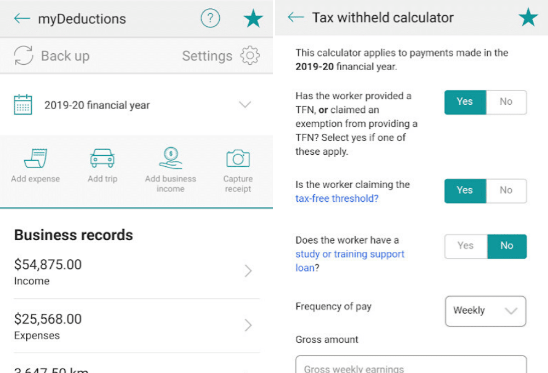
Task: Go back from the myDeductions screen
Action: coord(22,19)
